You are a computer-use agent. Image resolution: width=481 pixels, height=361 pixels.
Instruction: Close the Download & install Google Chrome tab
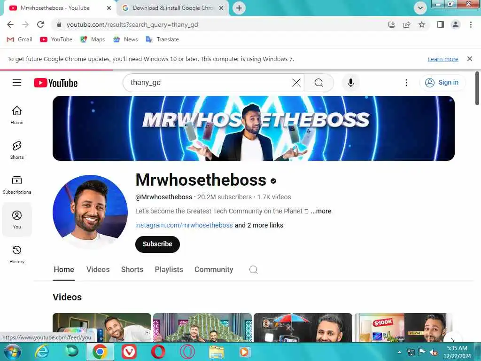[x=221, y=8]
